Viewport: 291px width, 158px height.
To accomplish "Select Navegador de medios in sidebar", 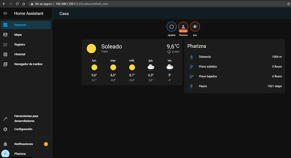I will pyautogui.click(x=26, y=64).
